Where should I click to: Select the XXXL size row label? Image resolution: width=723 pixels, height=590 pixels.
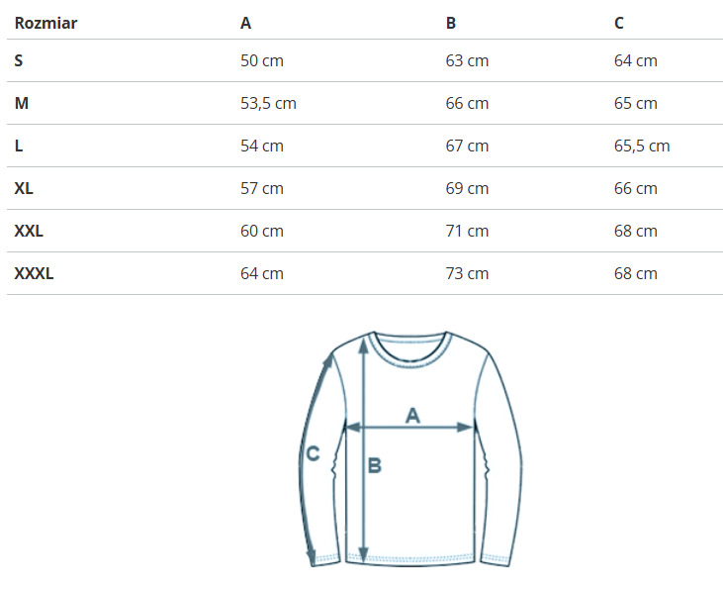coord(34,273)
